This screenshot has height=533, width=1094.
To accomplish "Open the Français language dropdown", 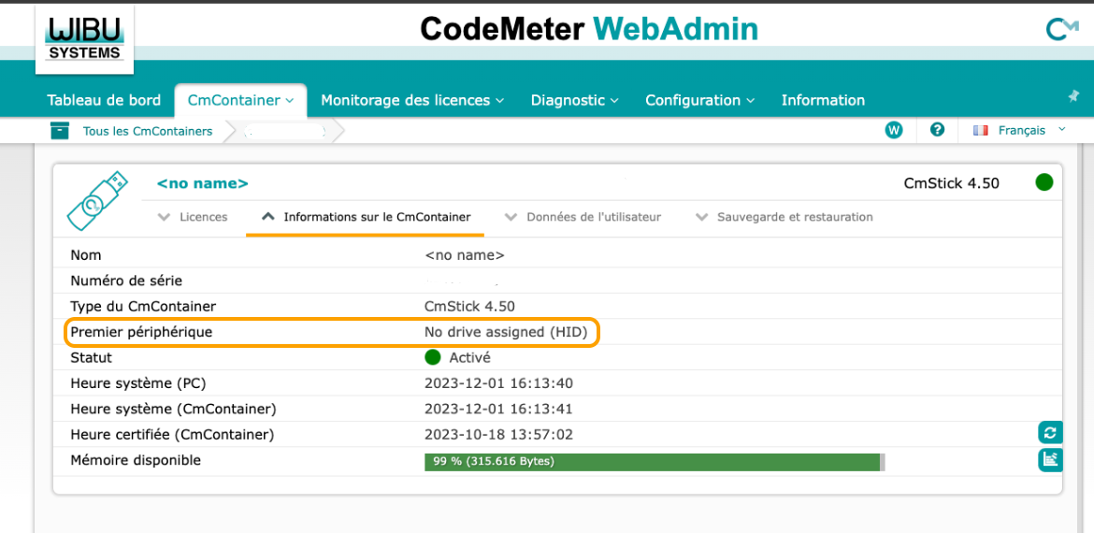I will (1032, 130).
